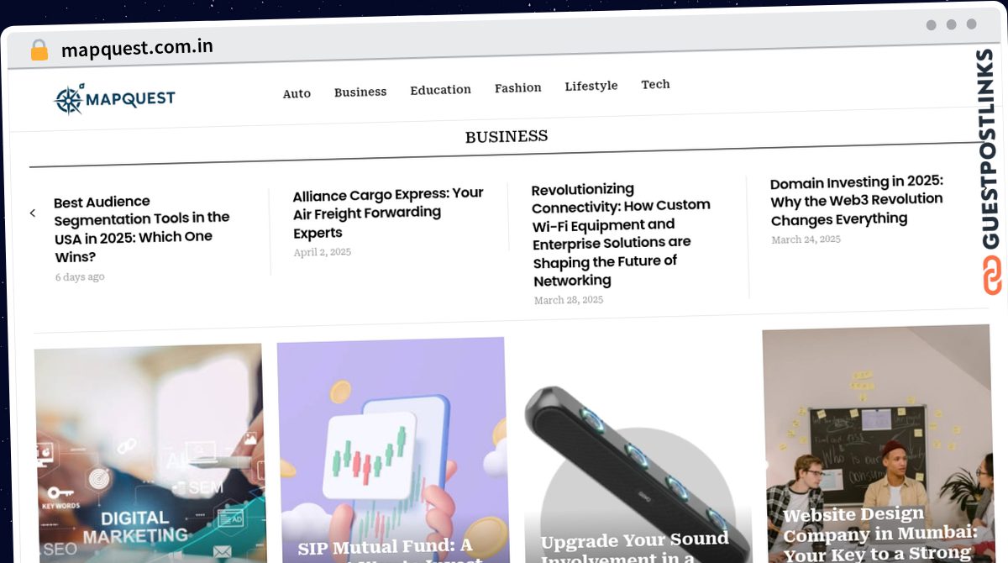
Task: Open the Business menu item
Action: coord(360,92)
